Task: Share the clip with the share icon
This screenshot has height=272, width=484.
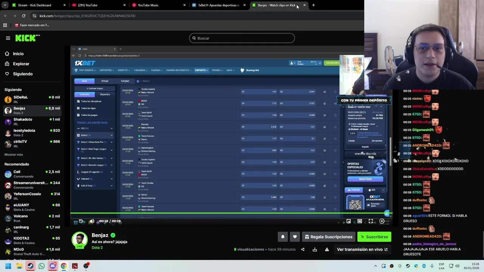Action: point(302,249)
